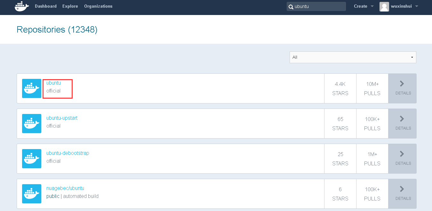Viewport: 432px width, 211px height.
Task: Click 25 stars count for ubuntu-debootstrap
Action: (x=340, y=154)
